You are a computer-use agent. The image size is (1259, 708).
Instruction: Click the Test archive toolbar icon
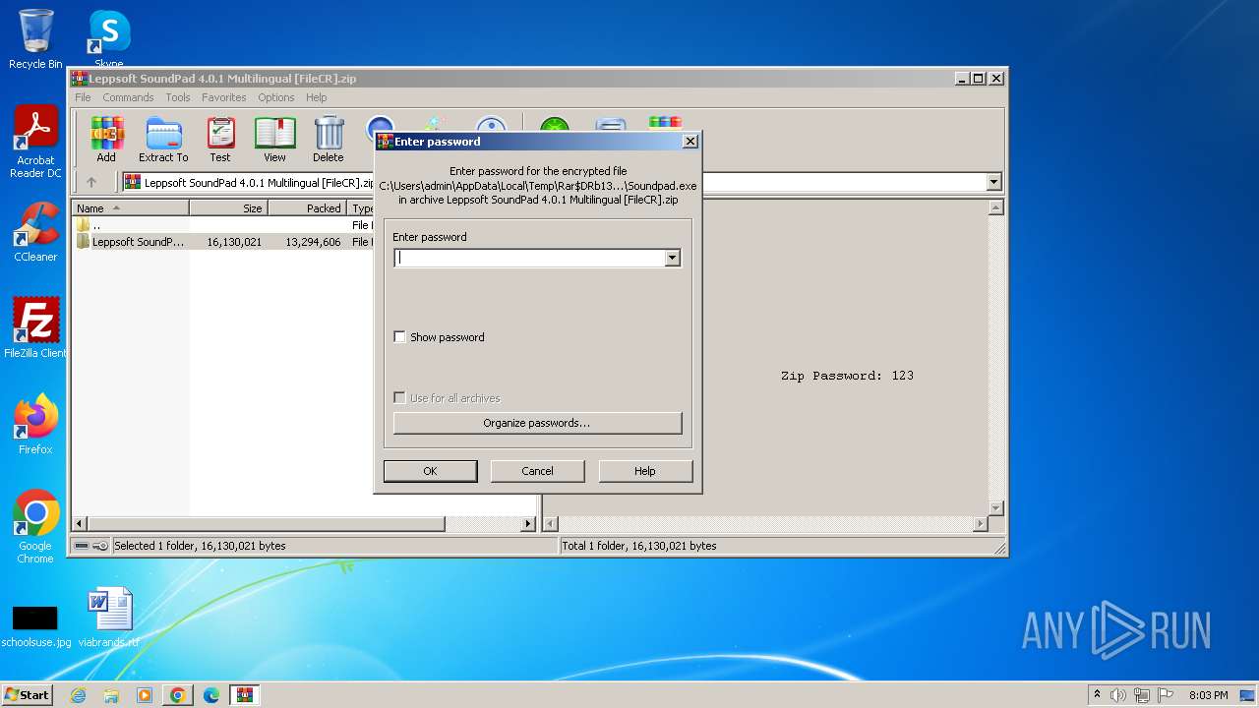coord(220,139)
